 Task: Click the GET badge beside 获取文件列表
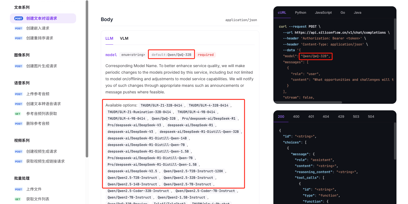pyautogui.click(x=18, y=199)
